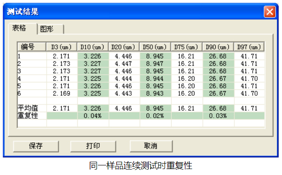Click the D90 (um) column header
This screenshot has width=282, height=175.
218,47
